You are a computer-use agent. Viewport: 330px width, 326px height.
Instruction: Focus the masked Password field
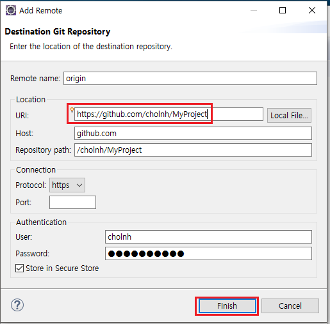[x=208, y=254]
